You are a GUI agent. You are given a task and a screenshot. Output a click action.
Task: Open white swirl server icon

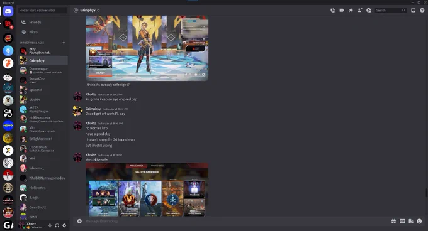[8, 163]
